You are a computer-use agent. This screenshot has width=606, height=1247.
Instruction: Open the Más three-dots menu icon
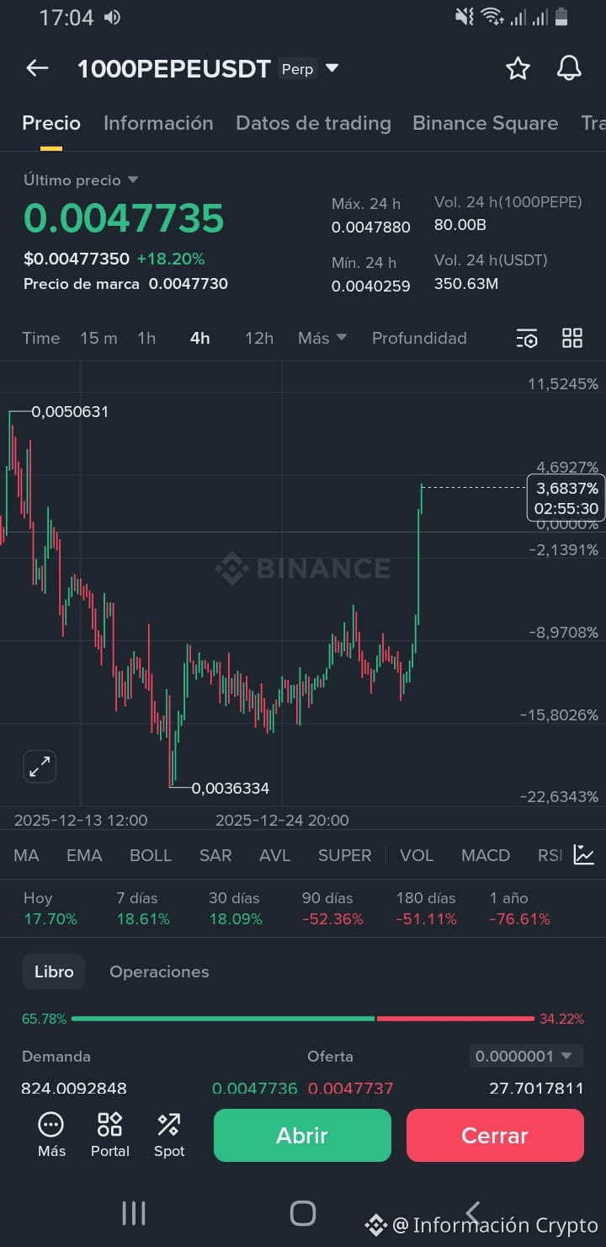51,1135
